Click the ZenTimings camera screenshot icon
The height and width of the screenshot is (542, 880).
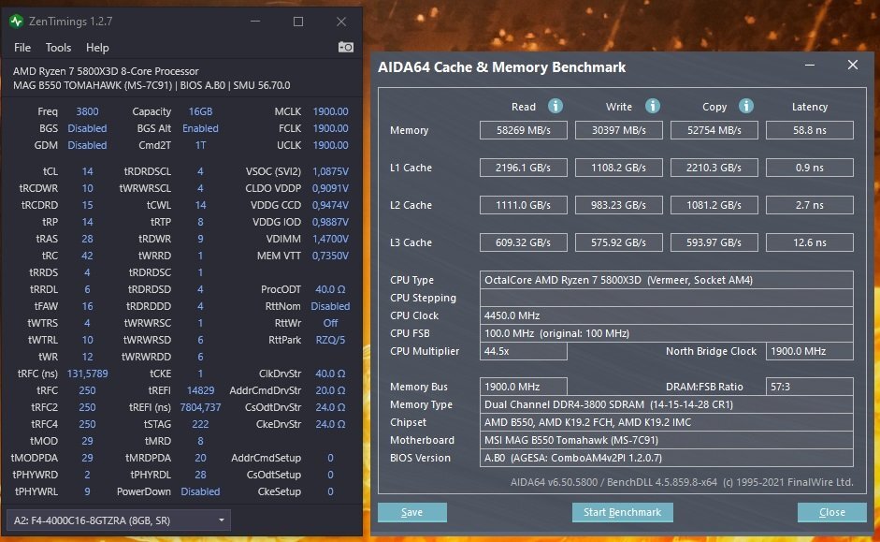click(x=346, y=47)
